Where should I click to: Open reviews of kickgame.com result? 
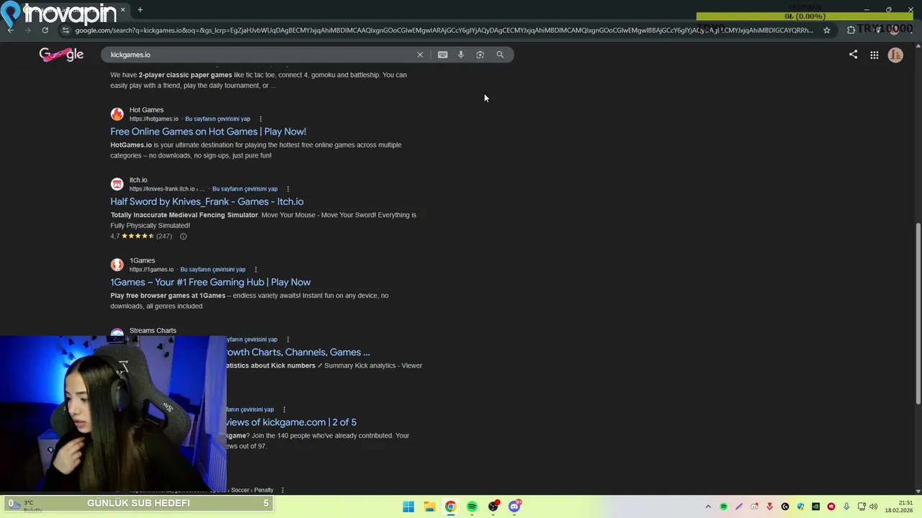[292, 422]
